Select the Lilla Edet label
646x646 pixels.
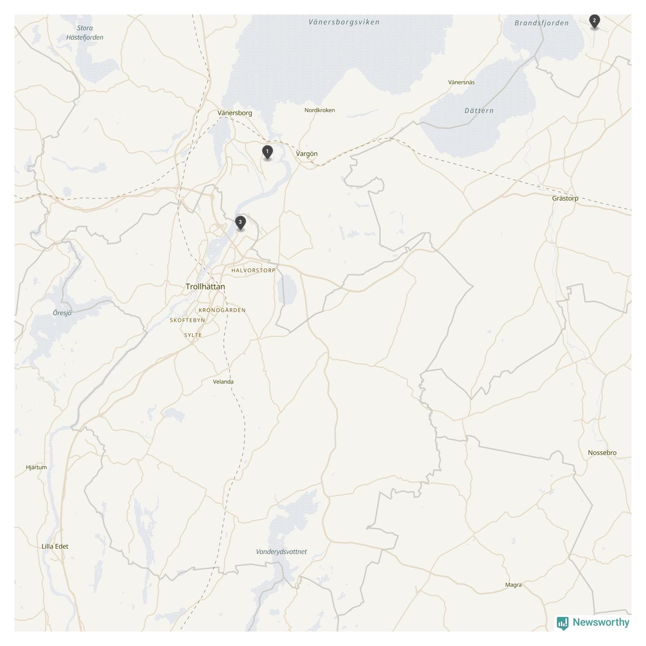click(55, 546)
